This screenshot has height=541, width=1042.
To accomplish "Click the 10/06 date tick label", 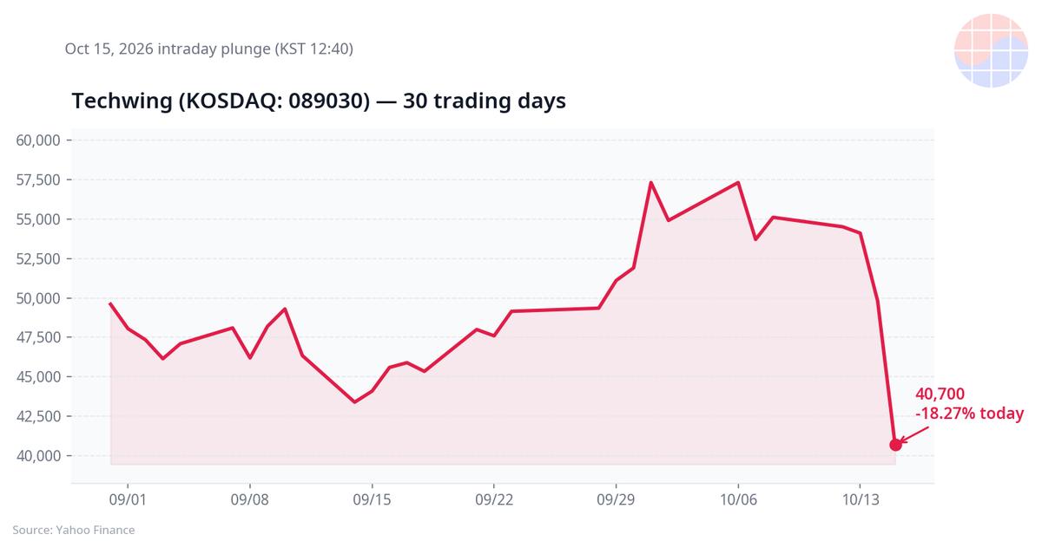I will pos(737,500).
